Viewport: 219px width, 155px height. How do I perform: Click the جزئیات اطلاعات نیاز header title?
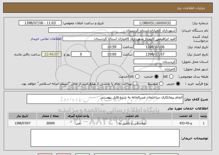[x=191, y=8]
